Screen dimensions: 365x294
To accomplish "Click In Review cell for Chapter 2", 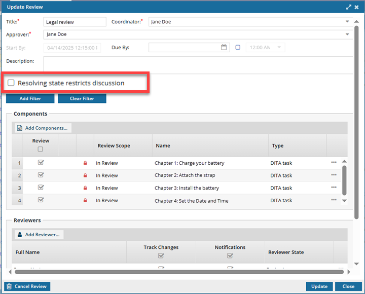I will [x=107, y=175].
